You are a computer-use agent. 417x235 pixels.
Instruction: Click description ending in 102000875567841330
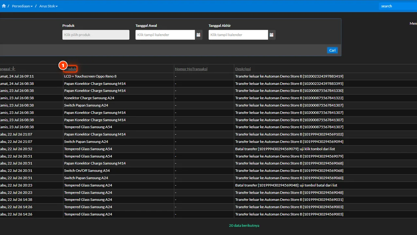click(289, 91)
